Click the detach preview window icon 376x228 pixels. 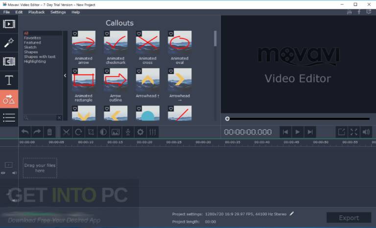coord(341,132)
